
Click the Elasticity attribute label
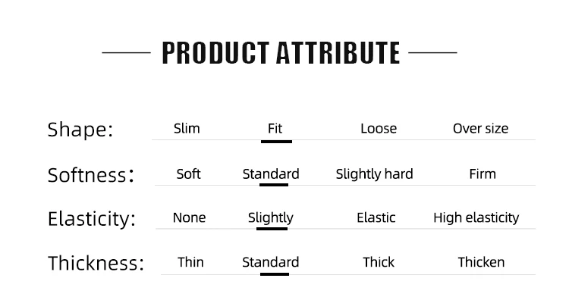point(92,220)
